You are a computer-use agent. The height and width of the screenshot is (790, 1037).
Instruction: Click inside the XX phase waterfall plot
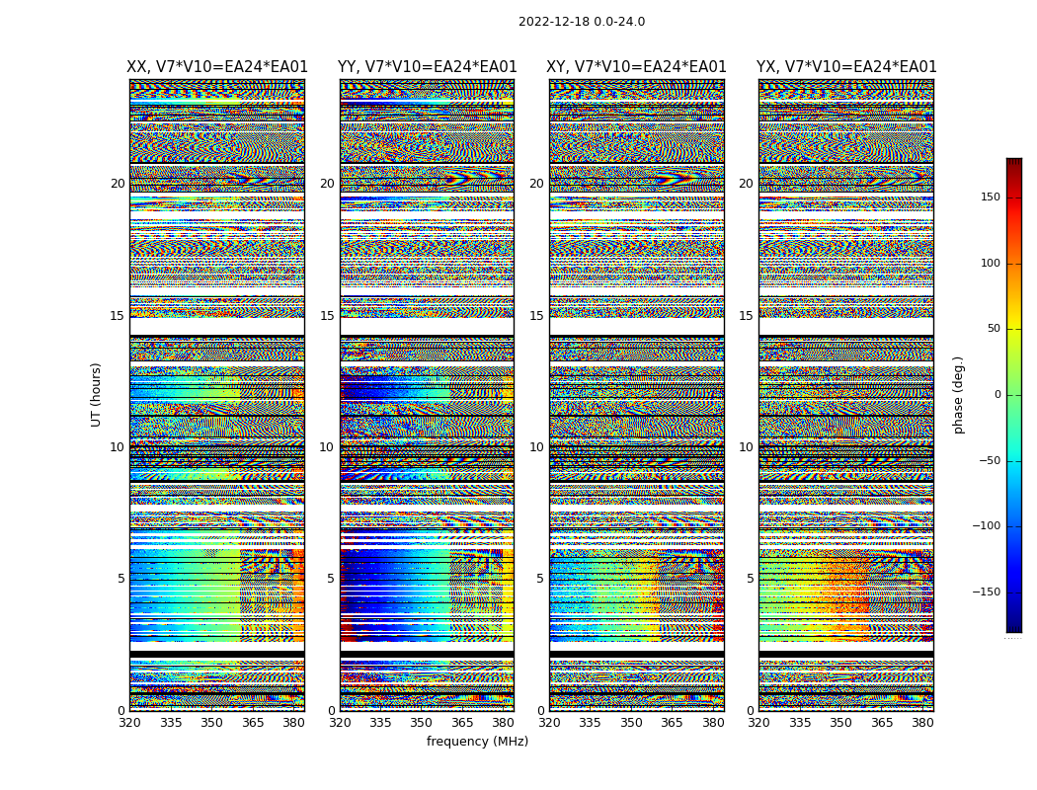(x=217, y=395)
